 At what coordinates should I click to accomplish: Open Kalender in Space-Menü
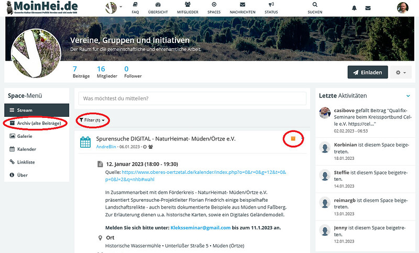[37, 149]
